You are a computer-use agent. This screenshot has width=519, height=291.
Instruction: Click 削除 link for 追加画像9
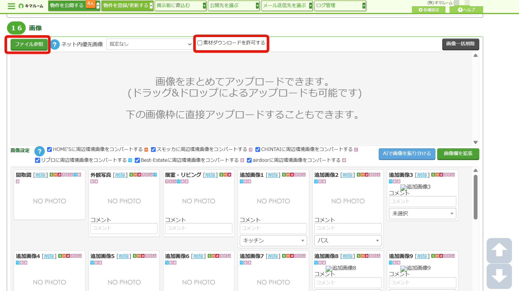422,256
